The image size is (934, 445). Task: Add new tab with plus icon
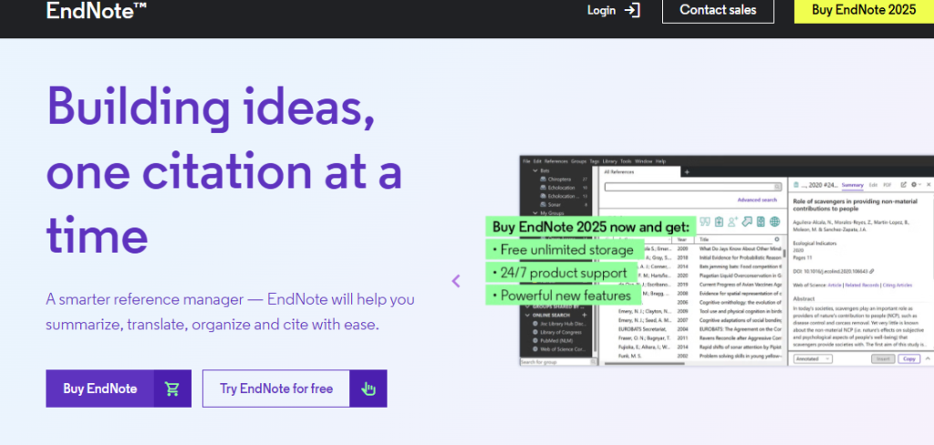687,172
